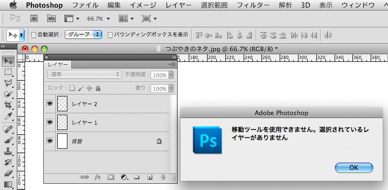The height and width of the screenshot is (190, 388).
Task: Launch Mini Bridge from application bar
Action: pos(52,19)
